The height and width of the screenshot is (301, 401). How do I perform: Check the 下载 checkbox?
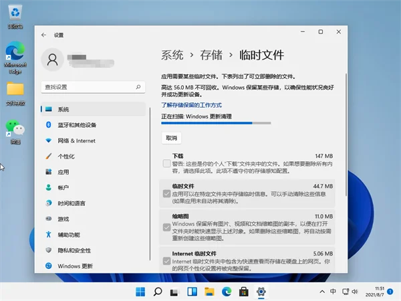pyautogui.click(x=166, y=163)
